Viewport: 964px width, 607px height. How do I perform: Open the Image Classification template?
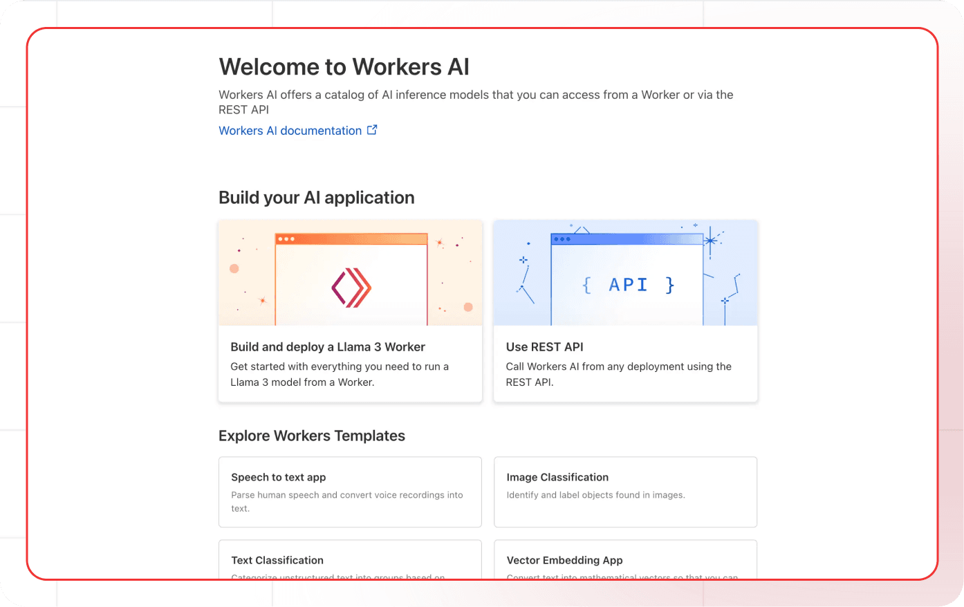[x=557, y=477]
